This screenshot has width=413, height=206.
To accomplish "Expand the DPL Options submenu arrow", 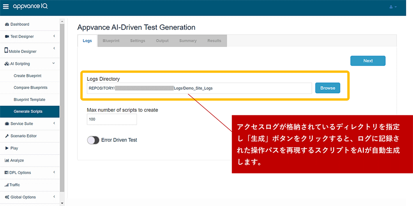I will 54,172.
